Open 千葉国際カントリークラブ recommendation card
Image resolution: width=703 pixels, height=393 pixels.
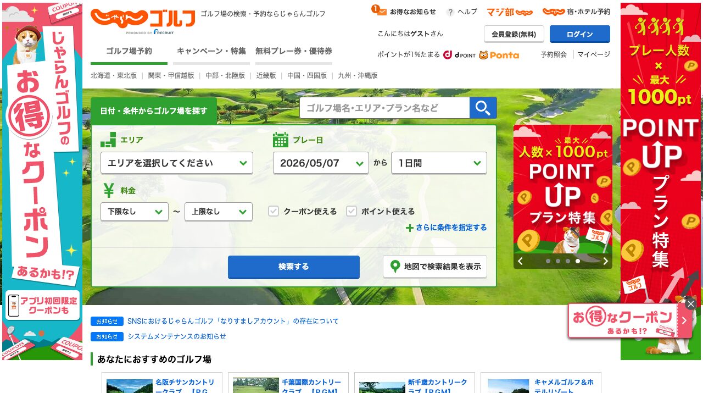pos(288,383)
